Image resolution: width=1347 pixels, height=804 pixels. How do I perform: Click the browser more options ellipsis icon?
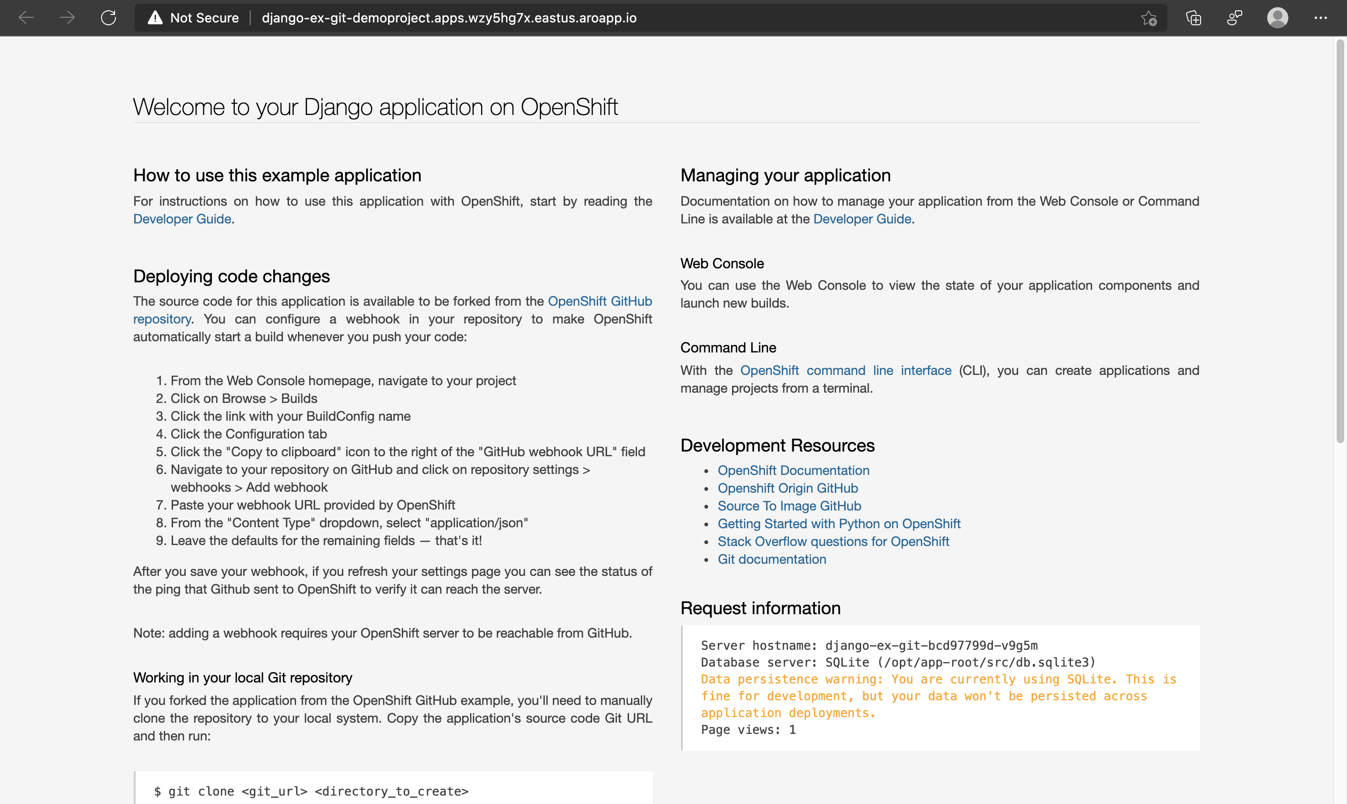tap(1321, 18)
